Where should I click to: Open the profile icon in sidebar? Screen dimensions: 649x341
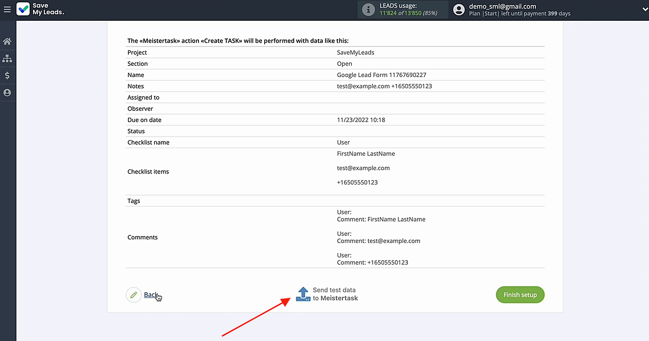point(7,93)
